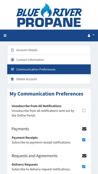Click the Communication Preferences check icon

pos(12,69)
